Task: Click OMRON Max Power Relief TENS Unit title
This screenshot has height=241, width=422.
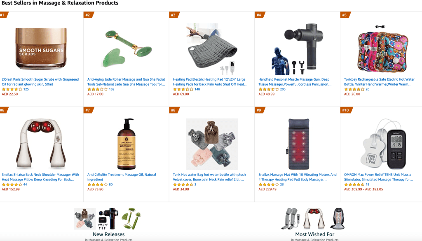Action: [378, 177]
